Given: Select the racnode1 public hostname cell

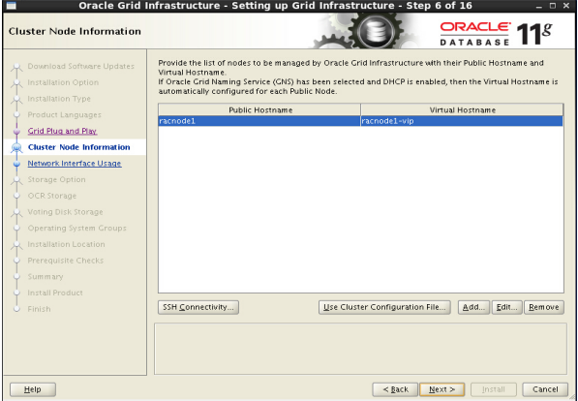Looking at the screenshot, I should (x=259, y=121).
